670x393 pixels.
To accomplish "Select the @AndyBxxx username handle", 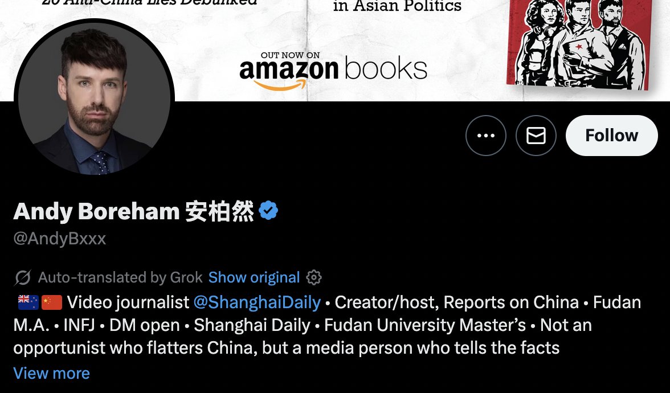I will tap(60, 238).
